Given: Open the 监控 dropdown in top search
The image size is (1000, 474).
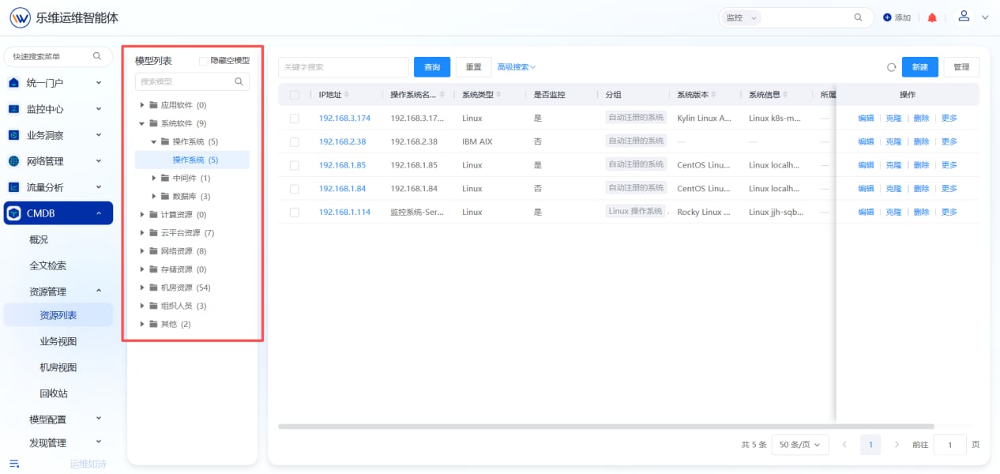Looking at the screenshot, I should click(x=741, y=17).
